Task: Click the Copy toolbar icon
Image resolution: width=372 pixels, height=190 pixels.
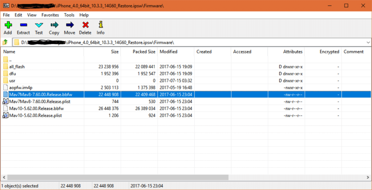Action: point(54,25)
